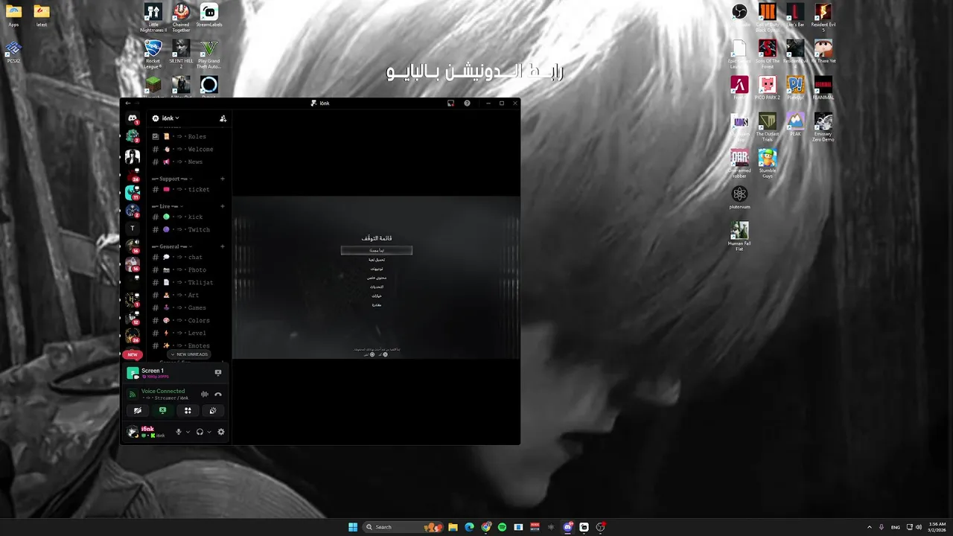Stop streaming via Screen 1 stop icon
This screenshot has width=953, height=536.
(x=218, y=372)
